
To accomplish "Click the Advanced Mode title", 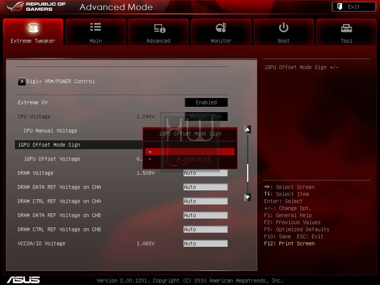I will (x=116, y=7).
